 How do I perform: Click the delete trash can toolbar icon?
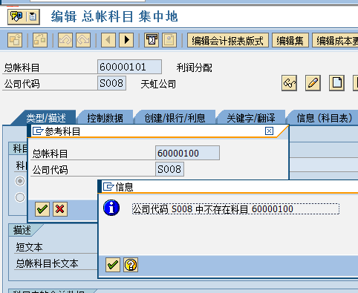coord(152,40)
